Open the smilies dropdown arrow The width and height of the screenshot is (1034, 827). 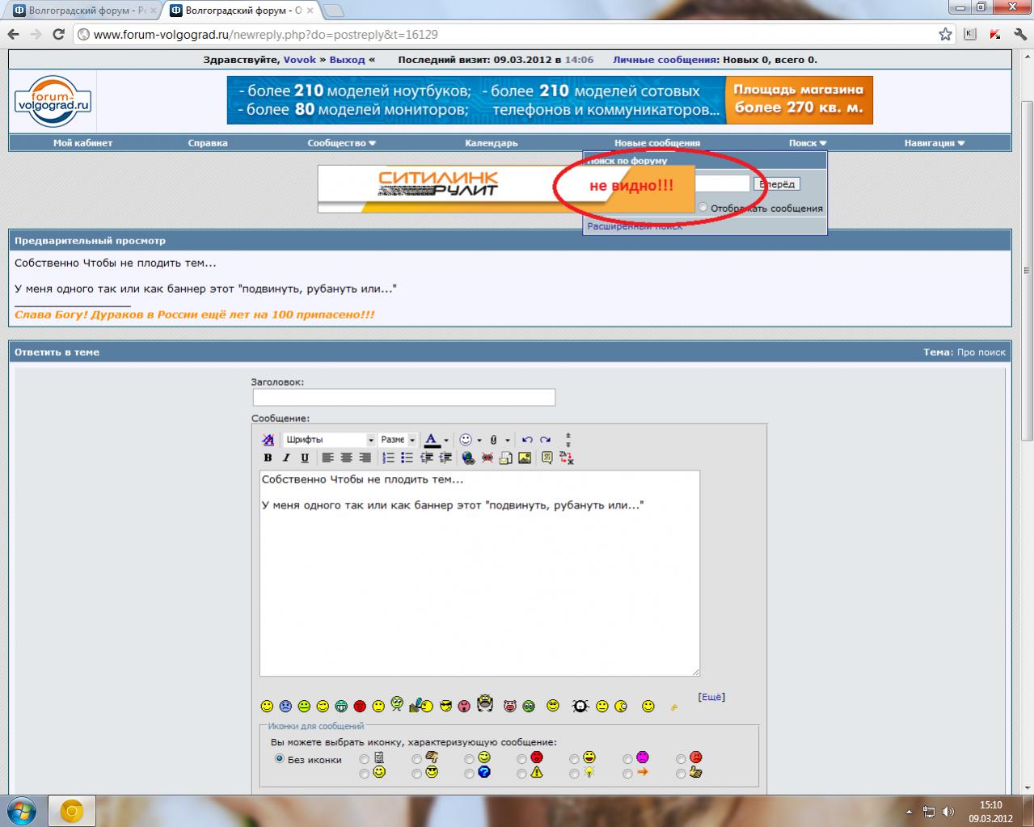(479, 441)
